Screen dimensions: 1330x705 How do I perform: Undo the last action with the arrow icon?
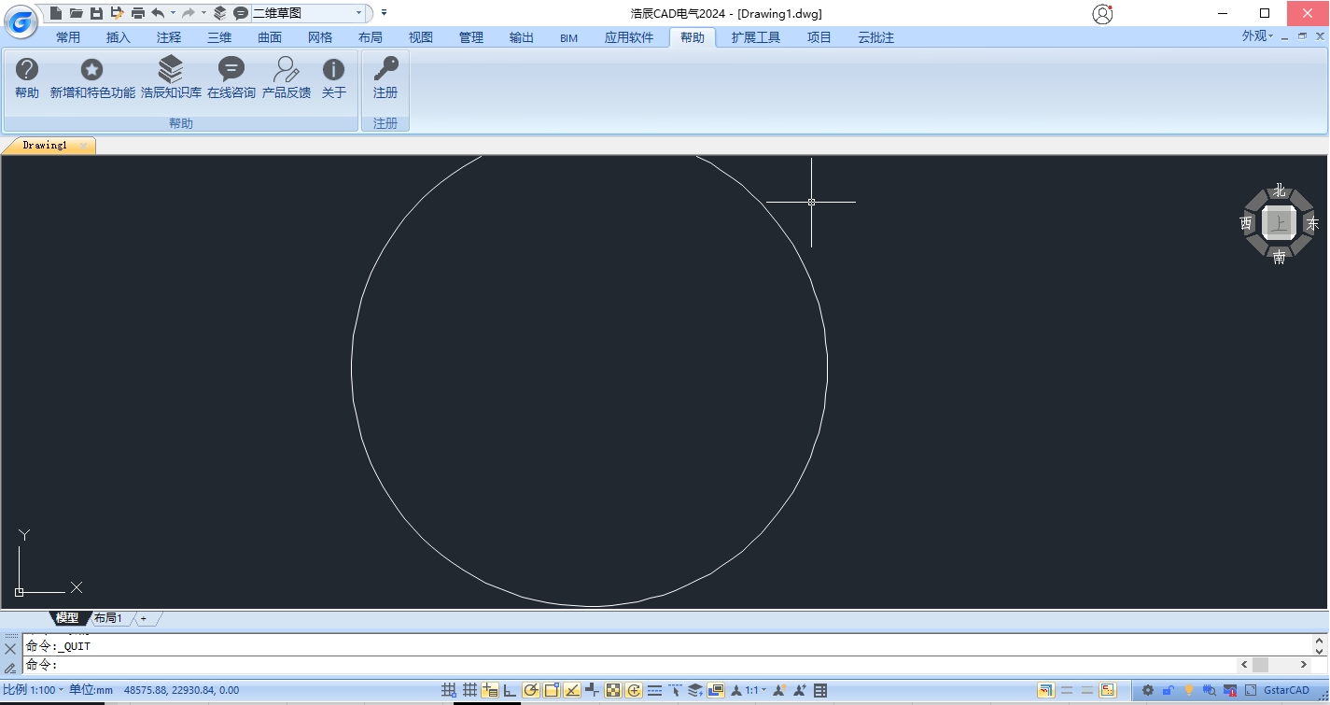158,13
